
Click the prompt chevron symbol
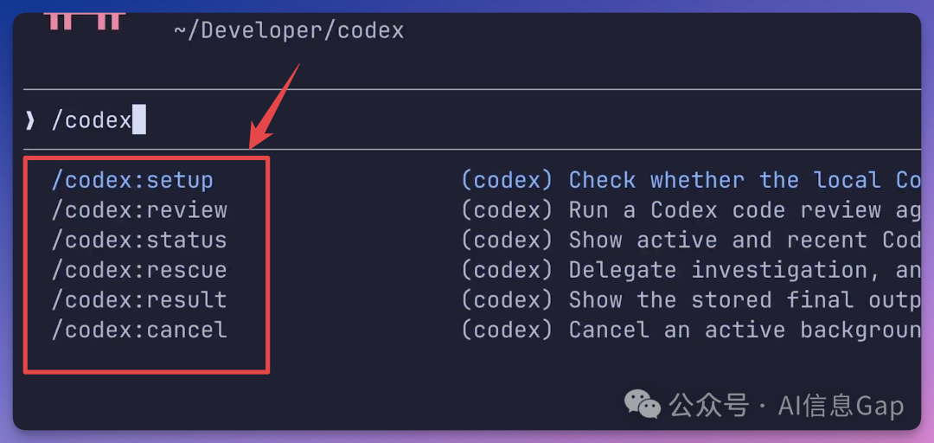[x=31, y=120]
